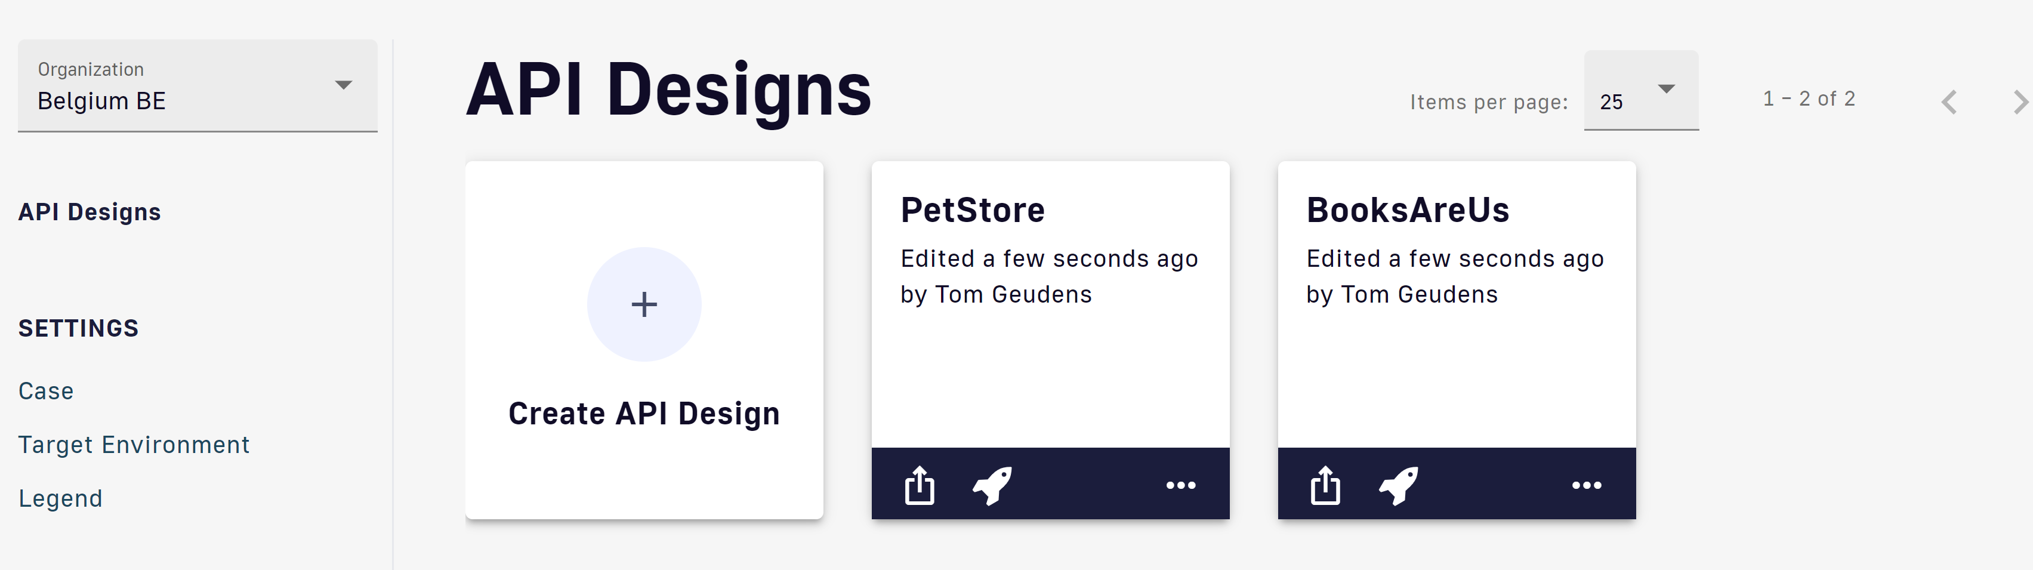The height and width of the screenshot is (570, 2033).
Task: Deploy BooksAreUs using the rocket icon
Action: (1399, 485)
